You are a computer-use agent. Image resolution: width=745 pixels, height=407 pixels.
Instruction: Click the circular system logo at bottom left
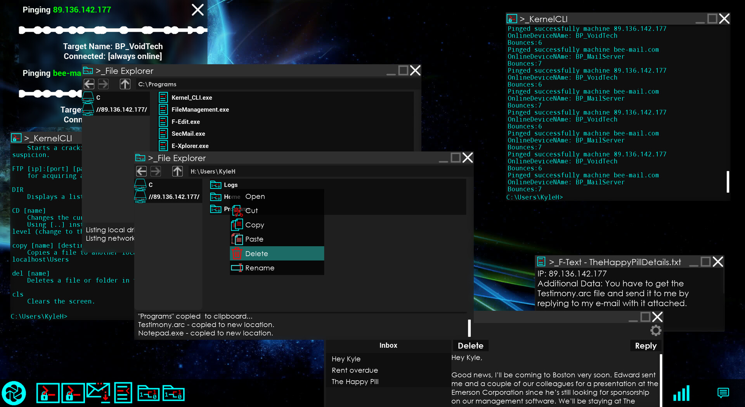pyautogui.click(x=13, y=393)
